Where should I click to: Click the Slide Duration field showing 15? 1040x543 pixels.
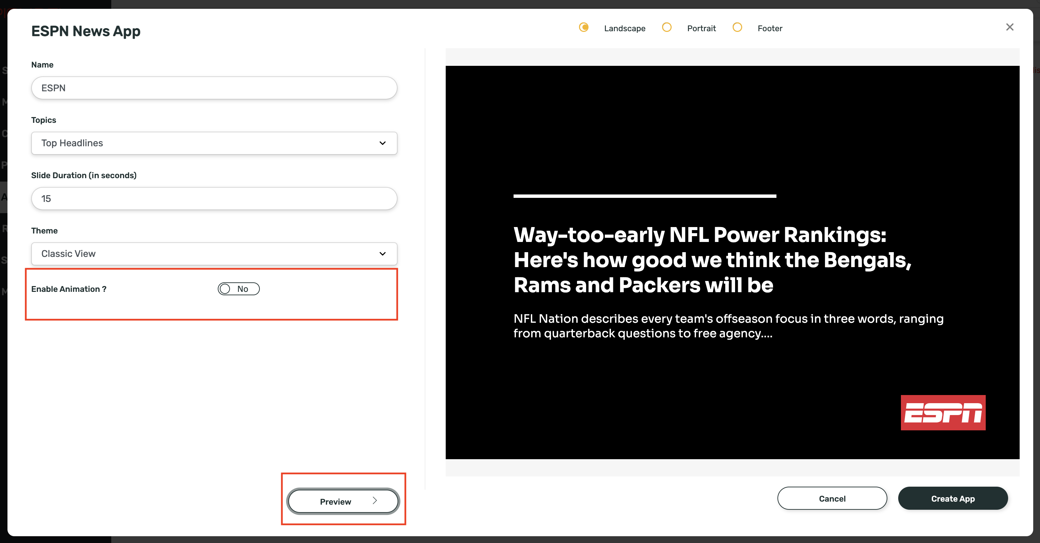[214, 199]
